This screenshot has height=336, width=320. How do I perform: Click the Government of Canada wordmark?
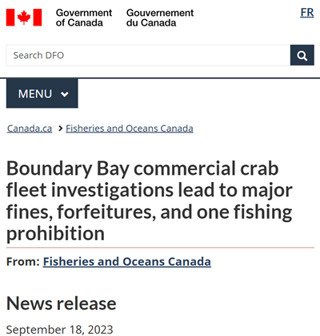[84, 18]
